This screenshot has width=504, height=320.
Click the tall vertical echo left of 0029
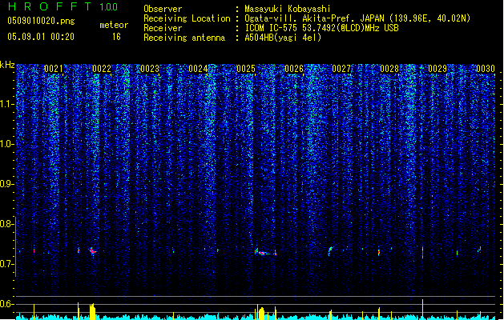(423, 252)
